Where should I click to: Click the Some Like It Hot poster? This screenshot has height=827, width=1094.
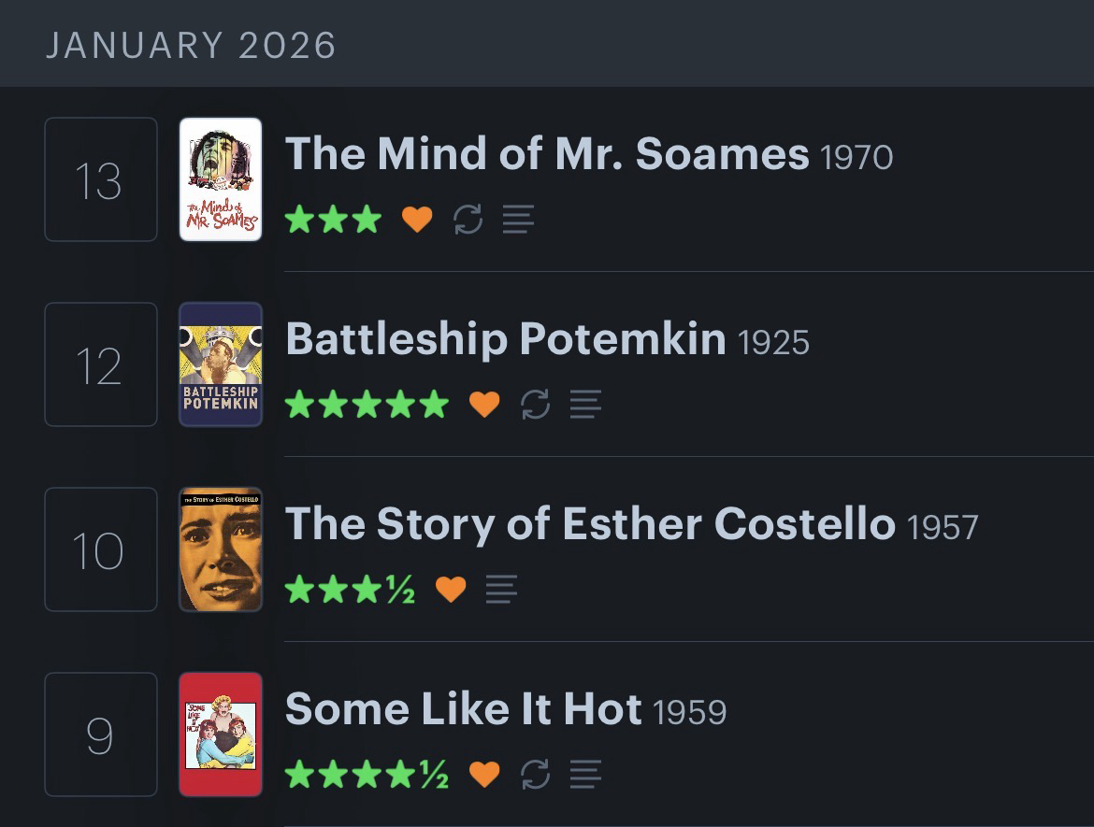221,734
